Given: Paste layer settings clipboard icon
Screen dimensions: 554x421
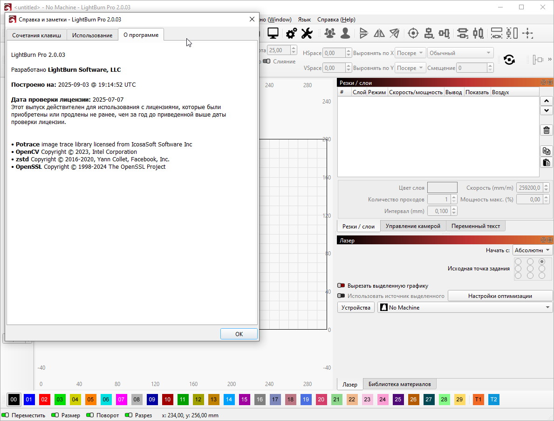Looking at the screenshot, I should pyautogui.click(x=546, y=162).
